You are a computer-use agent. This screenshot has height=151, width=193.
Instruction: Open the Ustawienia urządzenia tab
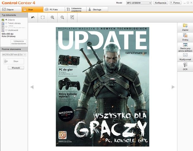click(76, 9)
